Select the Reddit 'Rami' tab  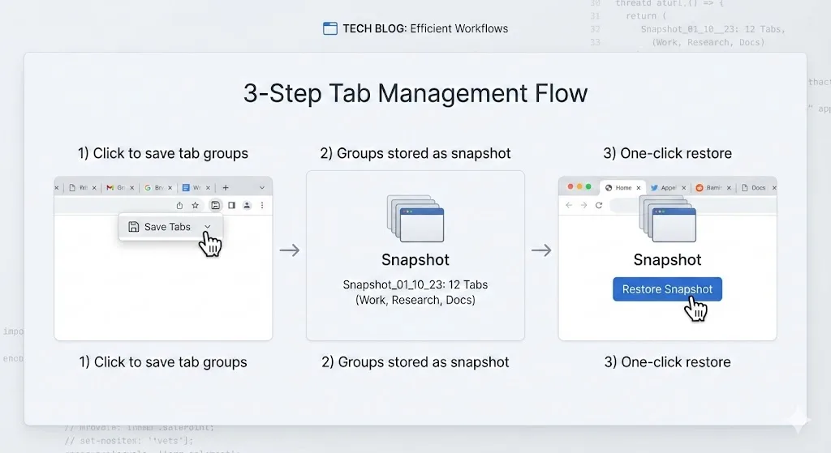(x=713, y=188)
